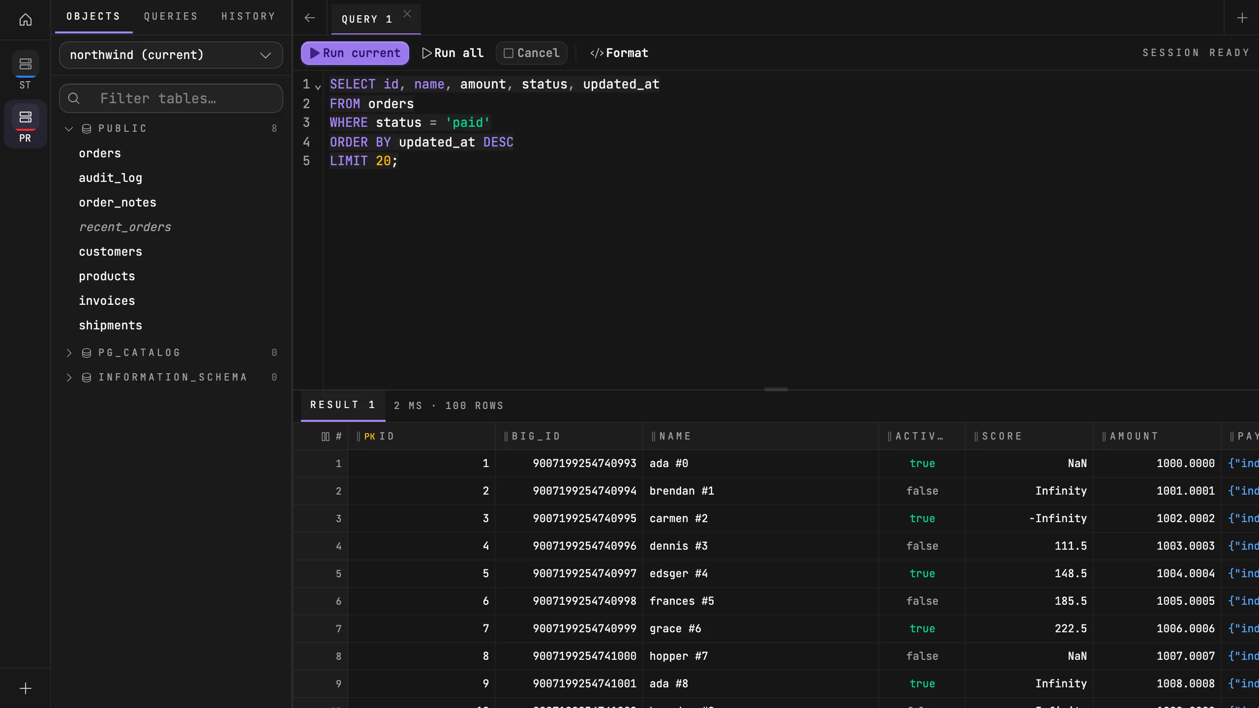Open a new query tab with the plus icon
Screen dimensions: 1259x708
coord(1242,18)
